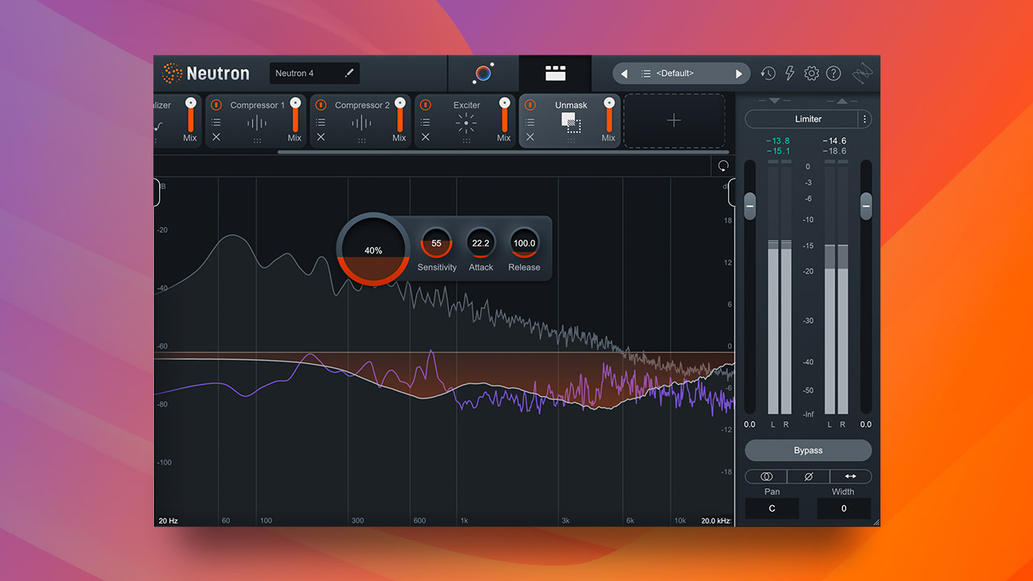Screen dimensions: 1033x581
Task: Click the output level up-triangle marker
Action: tap(841, 101)
